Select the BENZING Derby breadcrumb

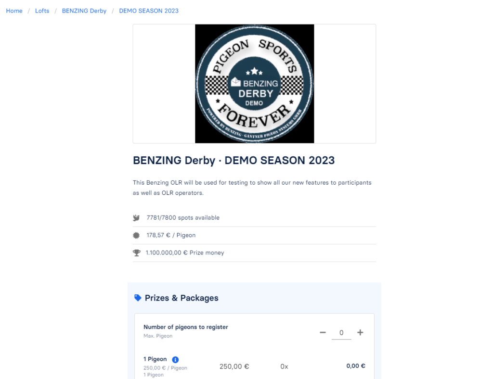84,11
